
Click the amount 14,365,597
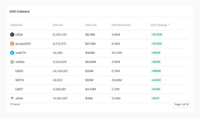point(60,99)
